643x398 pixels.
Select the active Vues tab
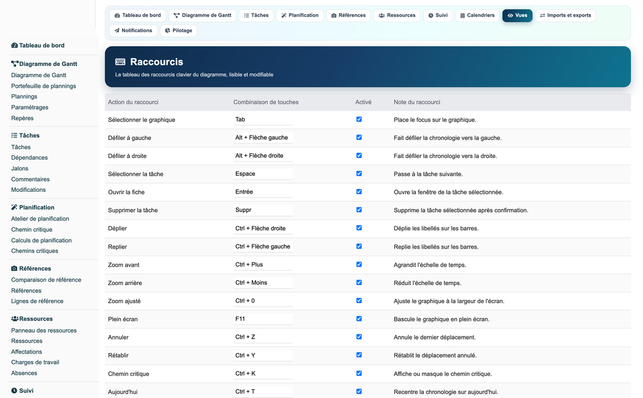[517, 16]
